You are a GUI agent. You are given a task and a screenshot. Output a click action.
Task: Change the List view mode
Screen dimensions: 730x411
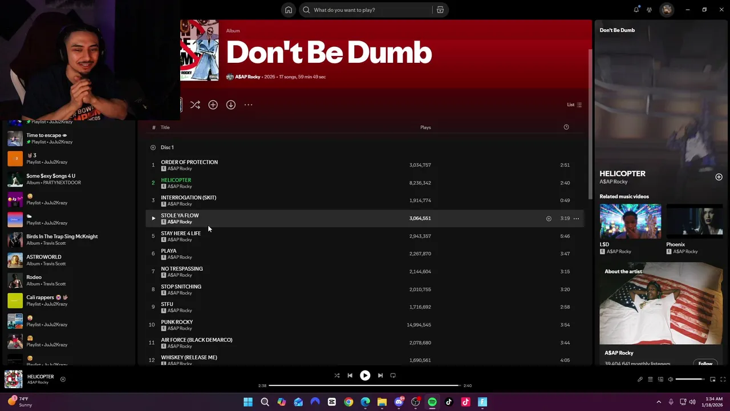tap(574, 105)
